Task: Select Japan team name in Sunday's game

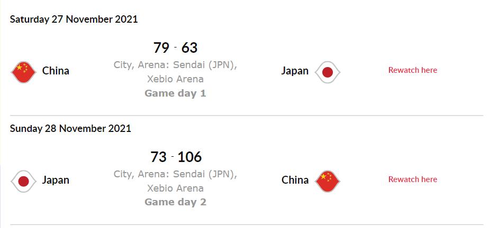Action: coord(56,180)
